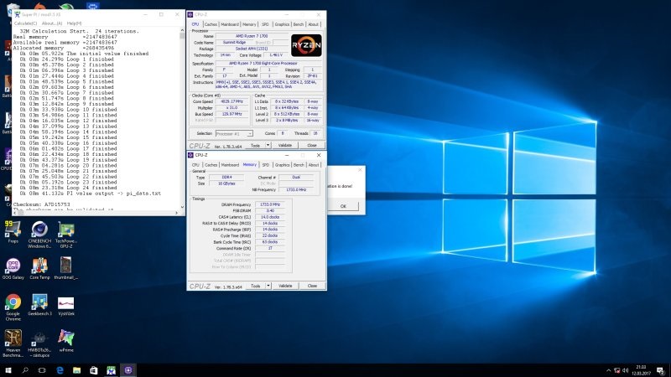This screenshot has height=377, width=671.
Task: Click OK in the calculation done dialog
Action: coord(343,206)
